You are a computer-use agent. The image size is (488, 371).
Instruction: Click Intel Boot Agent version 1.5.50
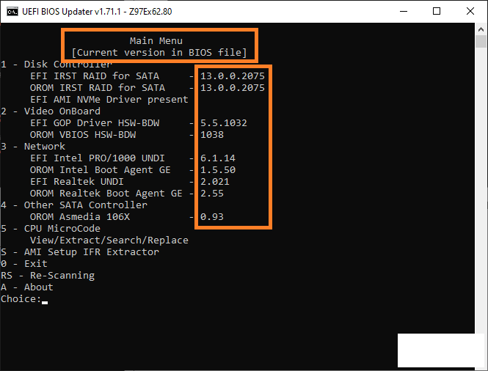[218, 170]
